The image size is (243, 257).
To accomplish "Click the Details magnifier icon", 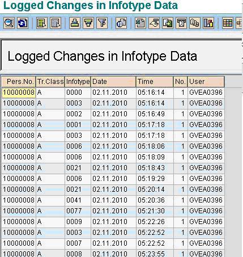I will tap(9, 23).
